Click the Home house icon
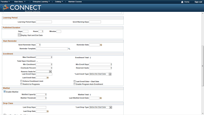 (x=182, y=2)
